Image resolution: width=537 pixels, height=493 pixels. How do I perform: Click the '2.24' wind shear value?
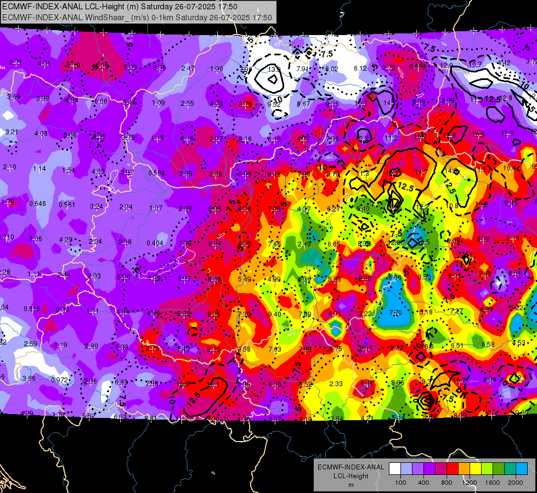click(x=126, y=207)
